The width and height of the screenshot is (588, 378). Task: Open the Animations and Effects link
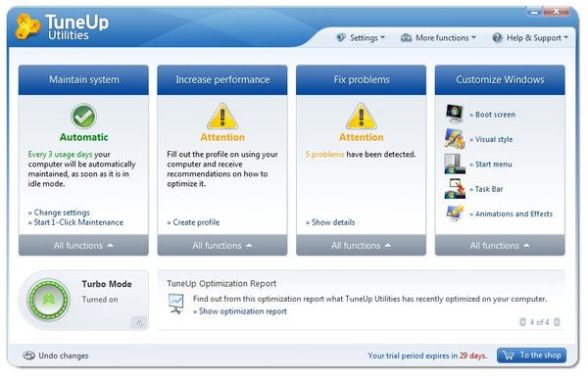pos(512,213)
